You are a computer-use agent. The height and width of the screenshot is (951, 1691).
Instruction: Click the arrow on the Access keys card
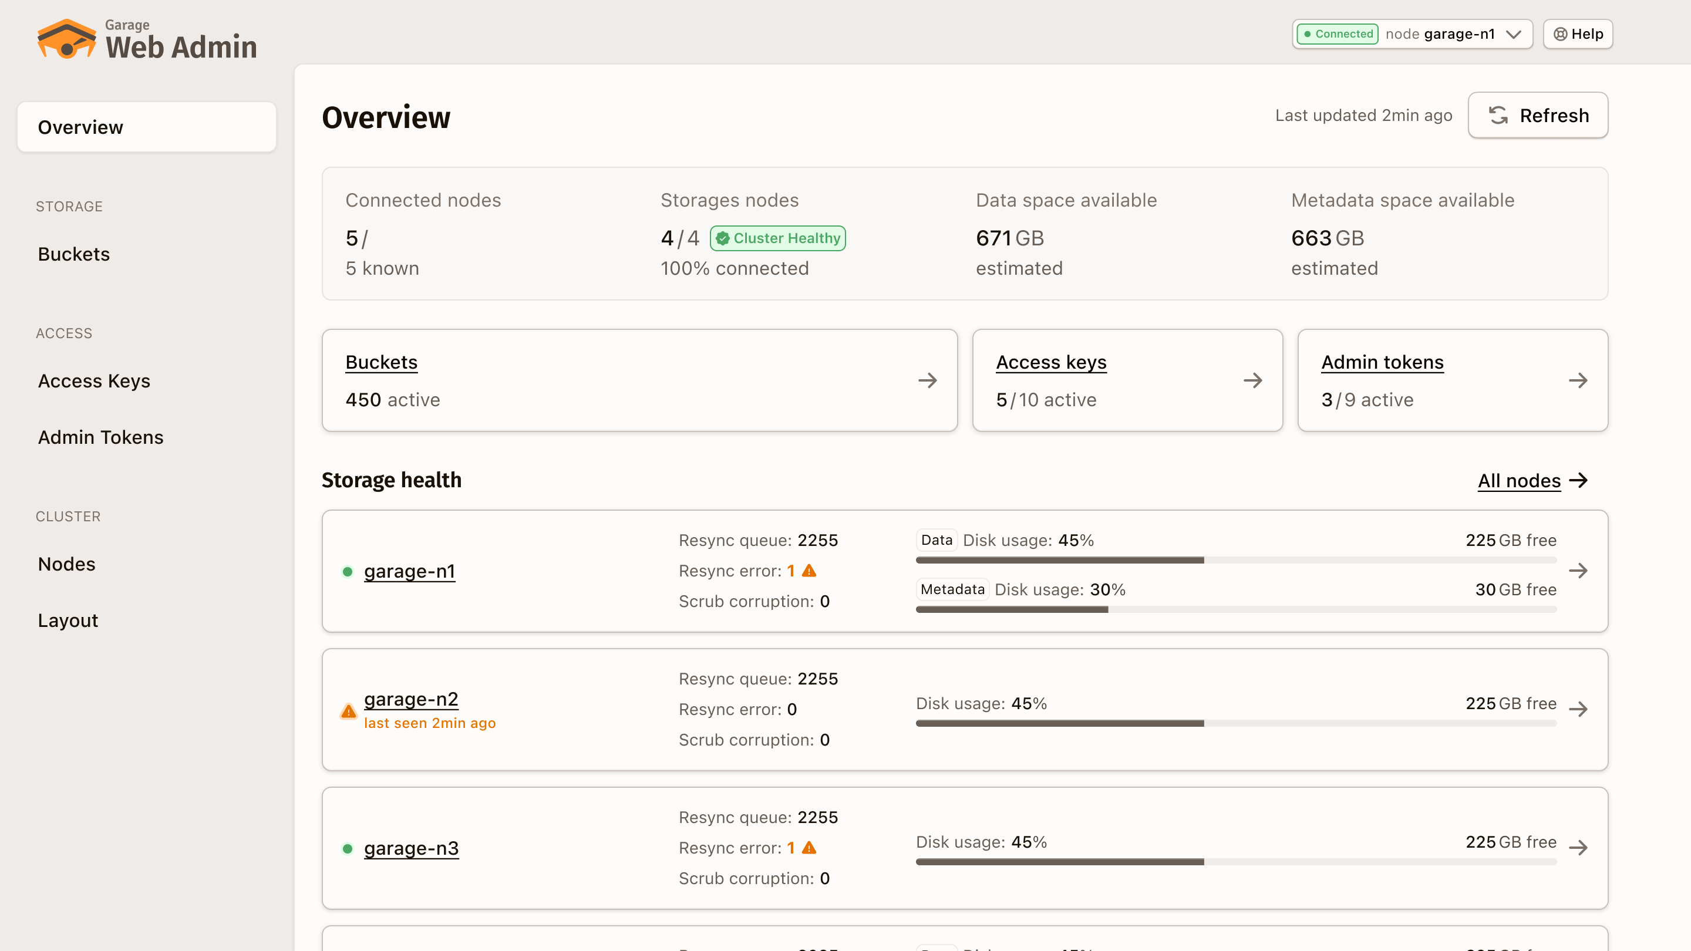[1252, 380]
